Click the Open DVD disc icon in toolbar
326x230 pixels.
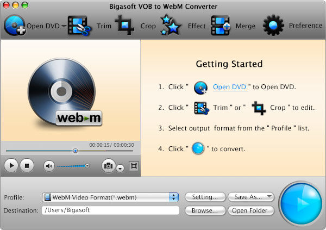click(x=15, y=26)
